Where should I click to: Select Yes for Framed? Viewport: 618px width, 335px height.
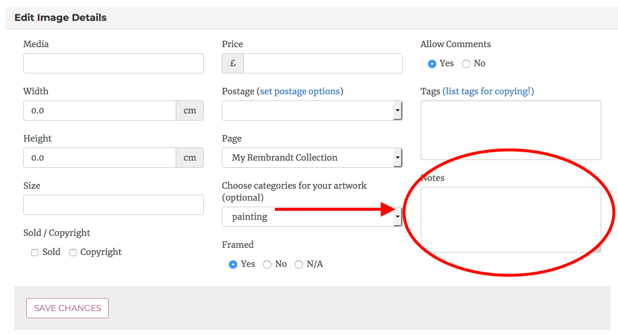[x=233, y=265]
